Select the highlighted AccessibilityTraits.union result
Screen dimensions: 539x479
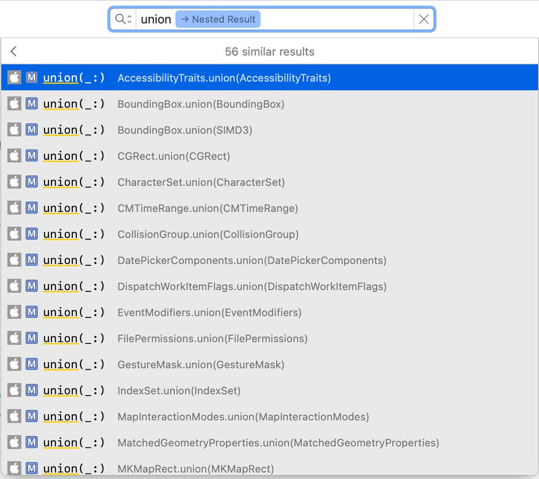(225, 77)
